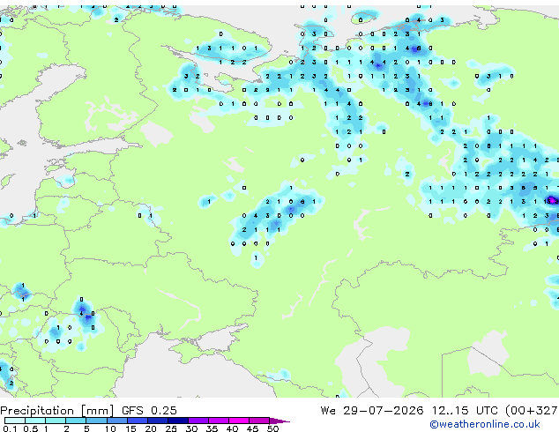Click the '(00+327' forecast offset text
Viewport: 559px width, 432px height.
pyautogui.click(x=532, y=411)
